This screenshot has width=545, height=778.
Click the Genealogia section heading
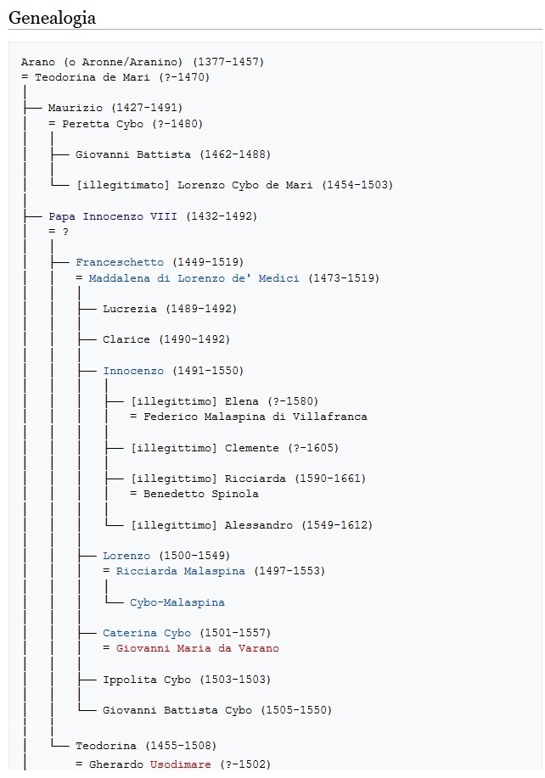(x=52, y=18)
